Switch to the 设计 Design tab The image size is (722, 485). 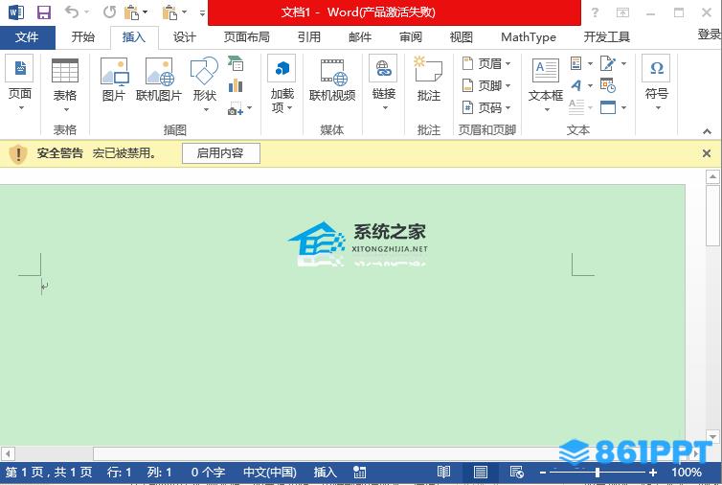point(185,37)
